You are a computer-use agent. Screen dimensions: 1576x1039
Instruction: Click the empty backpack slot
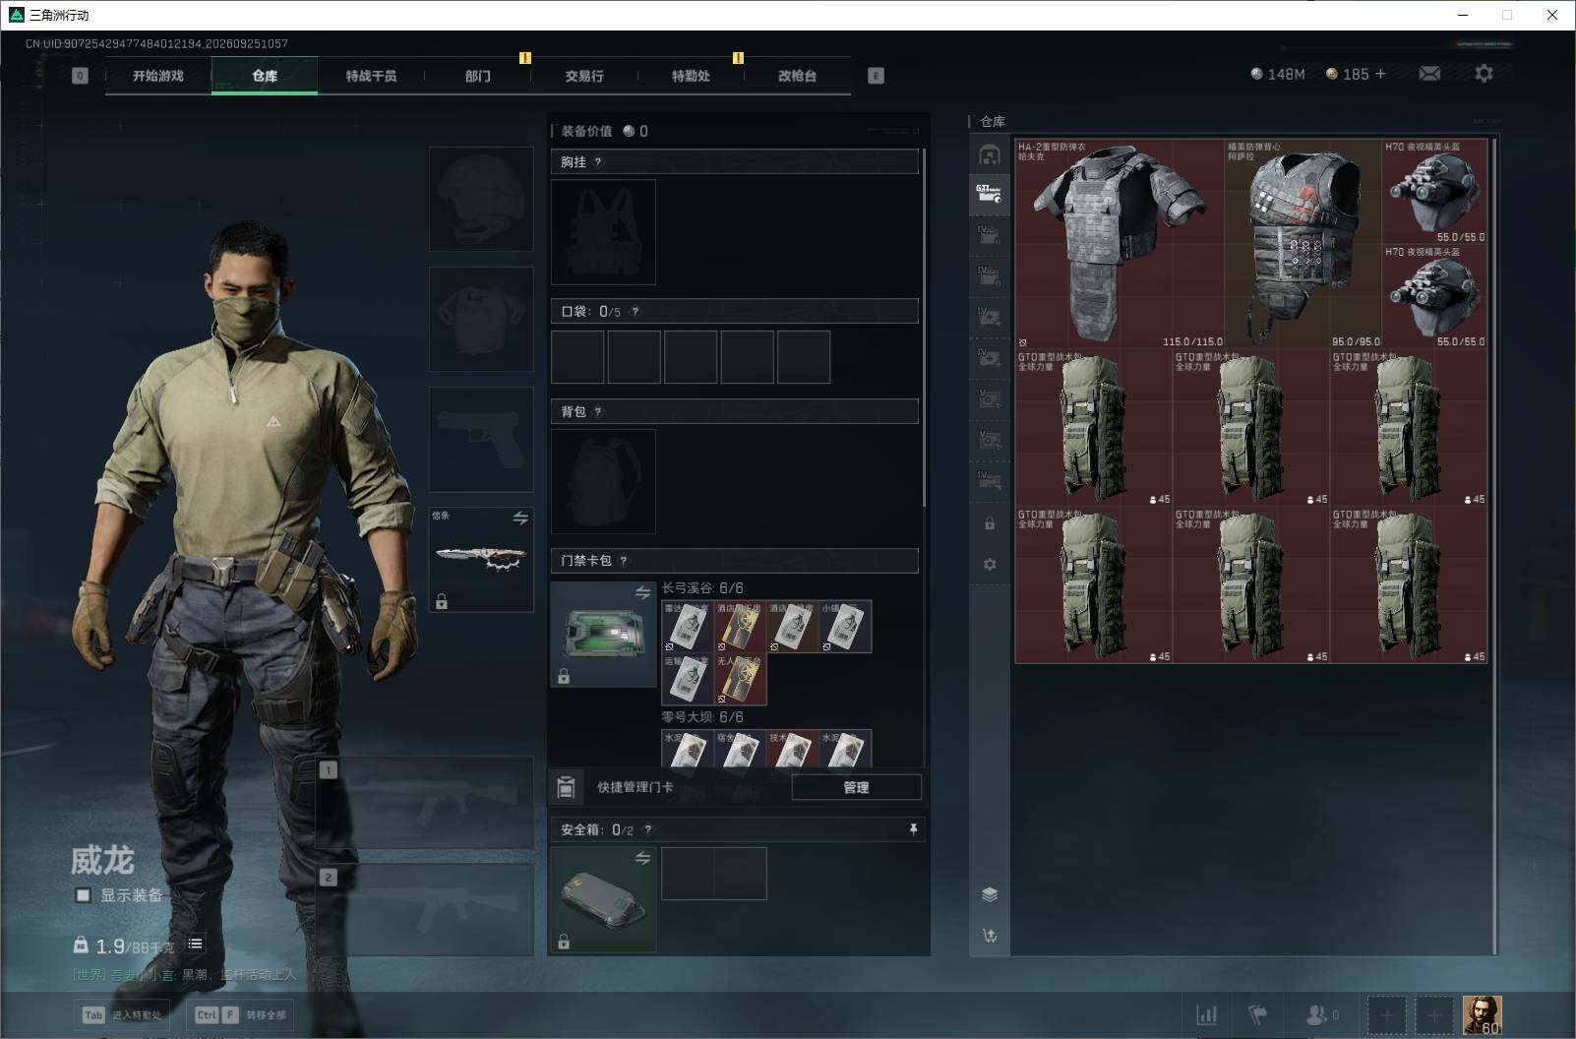click(x=603, y=481)
